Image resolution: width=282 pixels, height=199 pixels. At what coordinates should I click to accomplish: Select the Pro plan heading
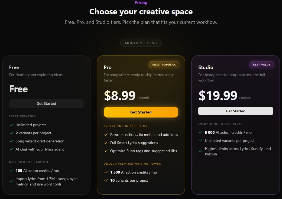click(x=108, y=67)
